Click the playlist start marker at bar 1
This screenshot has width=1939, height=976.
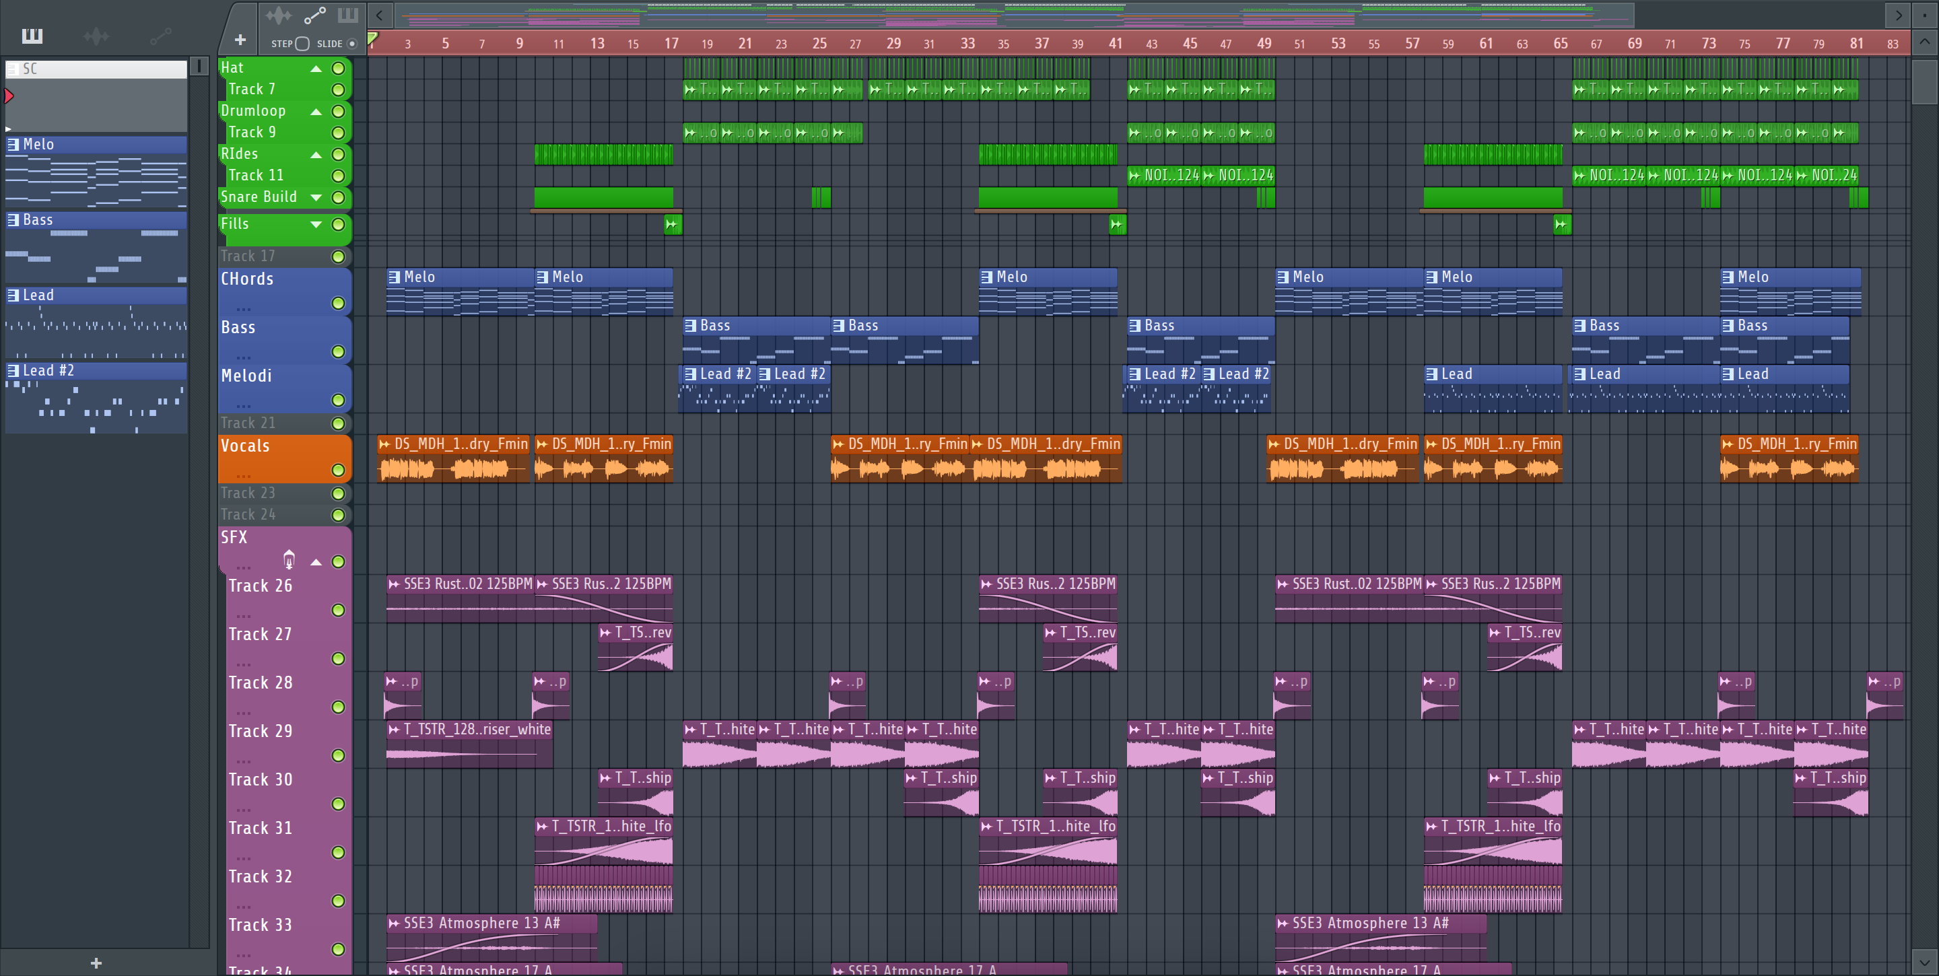point(372,38)
